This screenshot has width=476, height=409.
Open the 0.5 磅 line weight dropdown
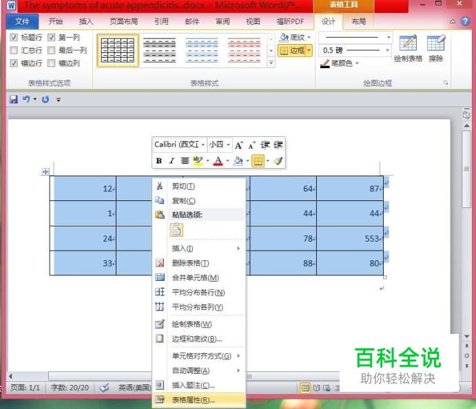tap(387, 50)
